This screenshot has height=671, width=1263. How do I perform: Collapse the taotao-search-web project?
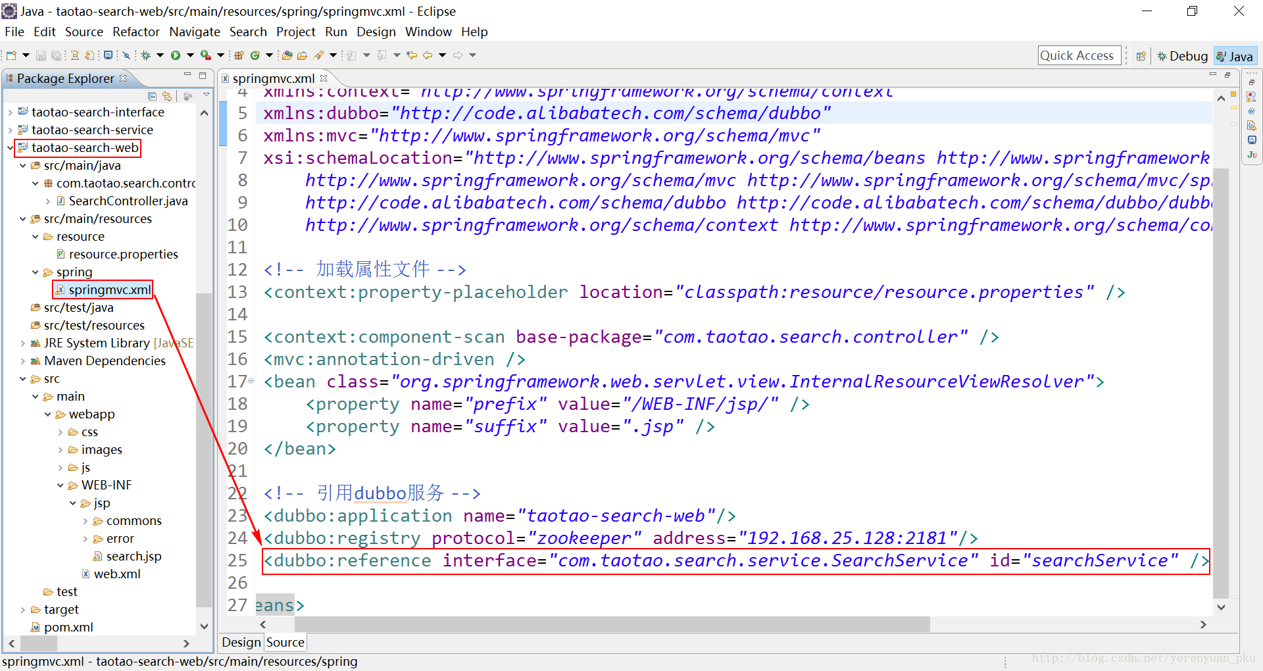[10, 148]
